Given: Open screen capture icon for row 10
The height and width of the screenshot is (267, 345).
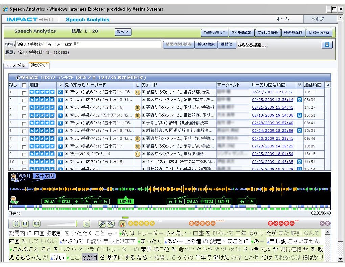Looking at the screenshot, I should pos(299,162).
